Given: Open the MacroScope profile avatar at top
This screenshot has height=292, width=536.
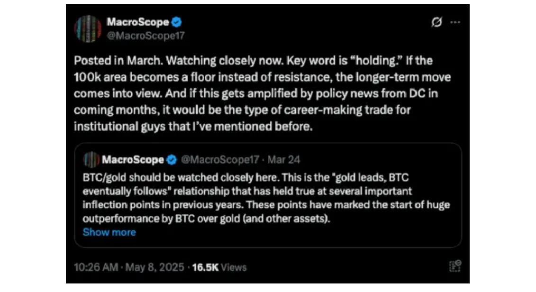Looking at the screenshot, I should click(x=88, y=29).
